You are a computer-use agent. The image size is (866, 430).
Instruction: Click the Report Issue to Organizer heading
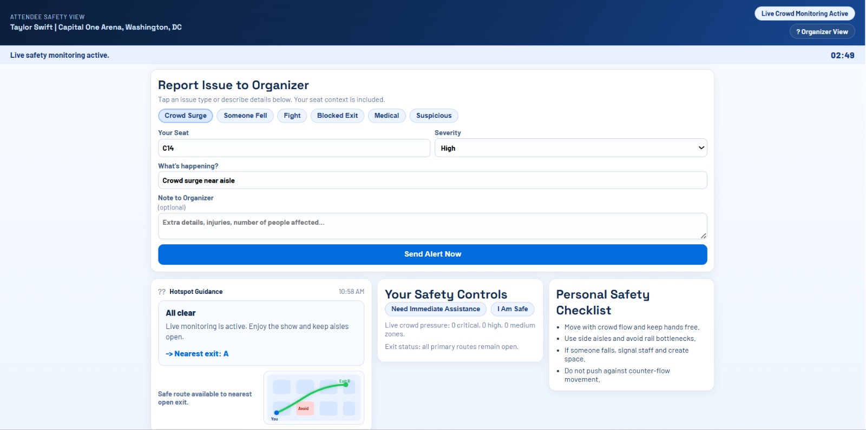click(233, 85)
